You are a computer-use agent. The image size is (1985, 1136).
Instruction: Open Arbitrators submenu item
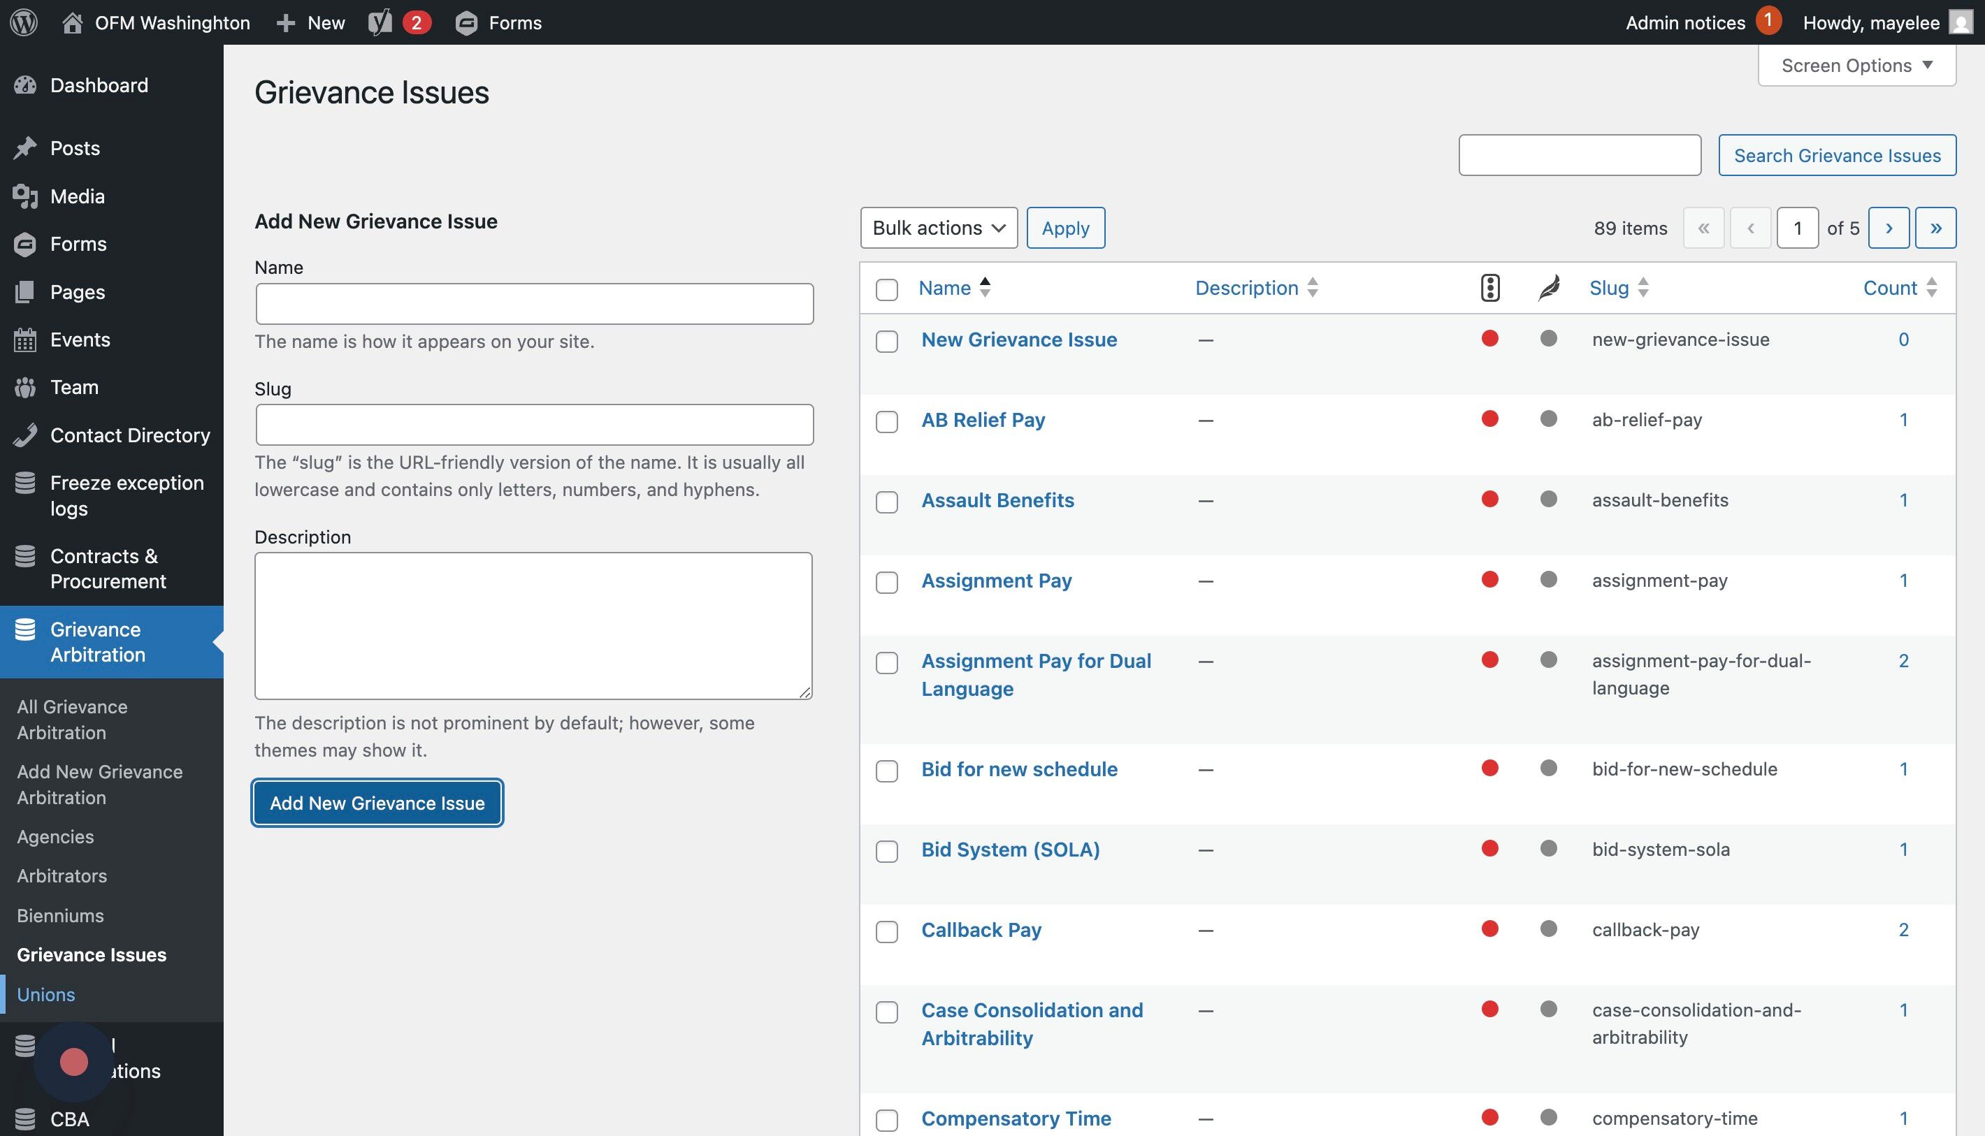coord(62,875)
